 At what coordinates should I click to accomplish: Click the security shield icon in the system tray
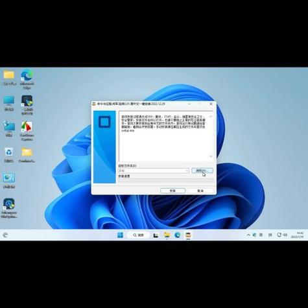point(254,235)
